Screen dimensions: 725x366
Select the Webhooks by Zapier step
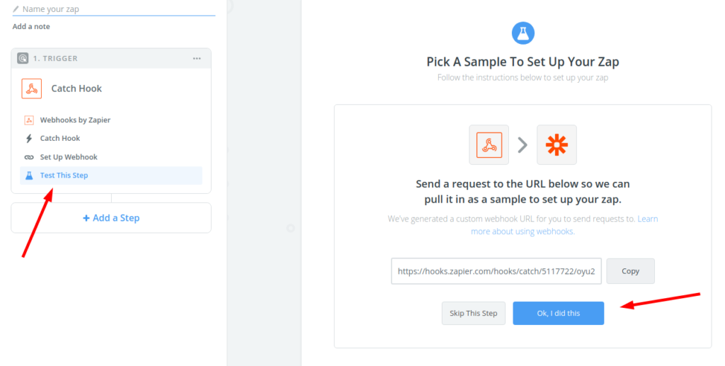75,120
